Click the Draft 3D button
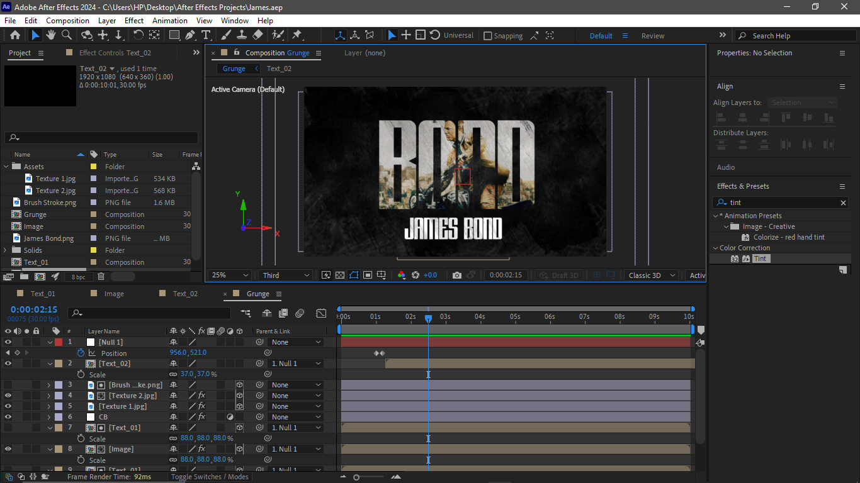860x483 pixels. tap(559, 275)
